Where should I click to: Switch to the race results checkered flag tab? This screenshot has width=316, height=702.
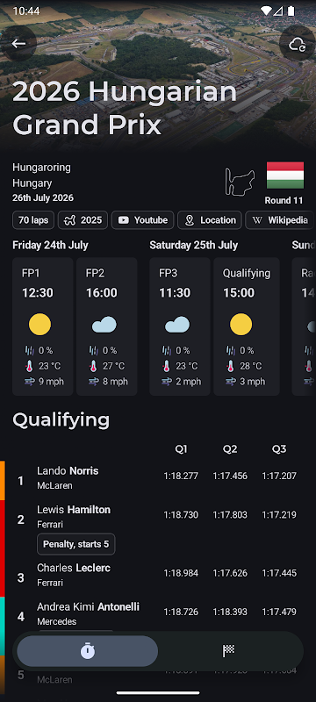click(x=229, y=651)
